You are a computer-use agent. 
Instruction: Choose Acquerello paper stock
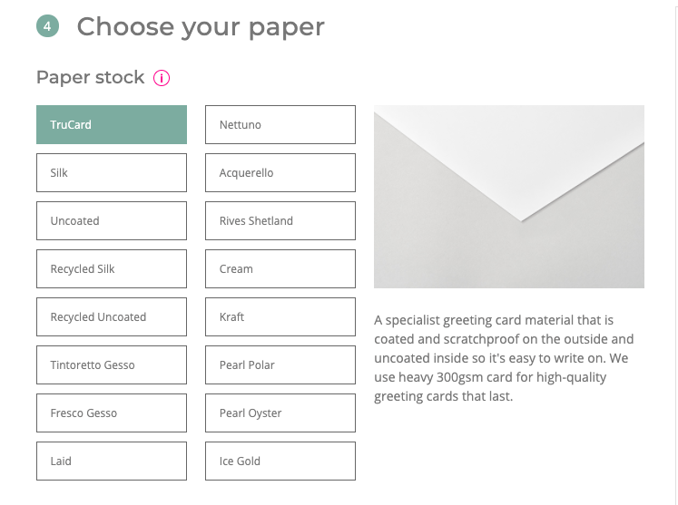point(280,173)
